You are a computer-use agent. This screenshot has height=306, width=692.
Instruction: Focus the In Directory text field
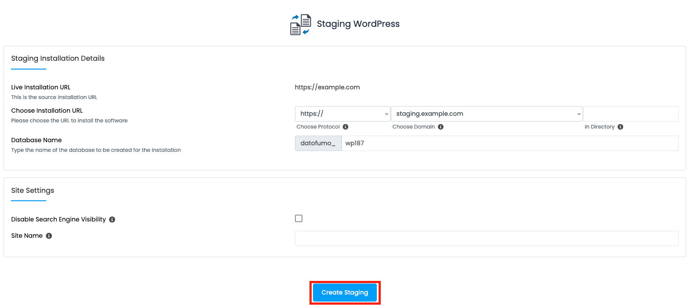[x=631, y=114]
